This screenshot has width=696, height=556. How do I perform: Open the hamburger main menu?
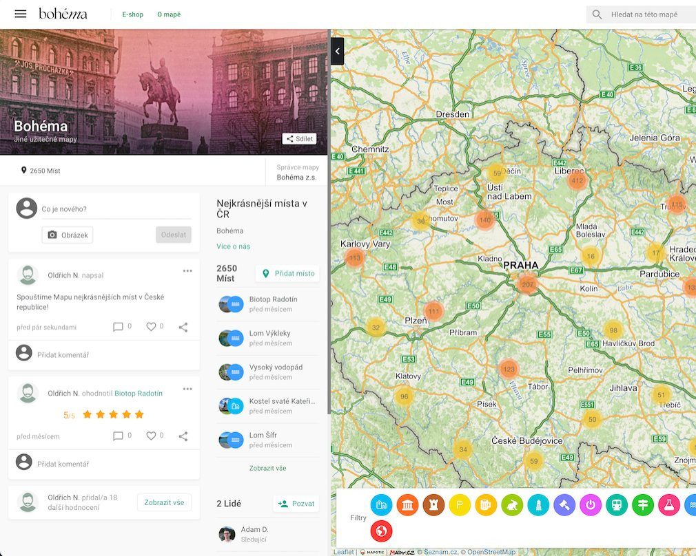pos(21,14)
